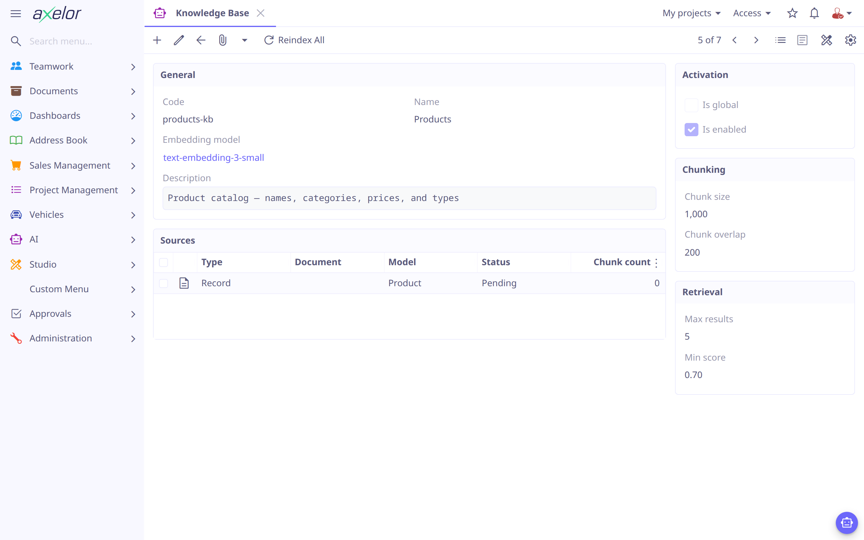Open the Studio customize tools icon
864x540 pixels.
click(x=826, y=40)
